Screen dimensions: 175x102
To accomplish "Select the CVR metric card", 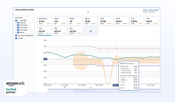I will pos(152,21).
